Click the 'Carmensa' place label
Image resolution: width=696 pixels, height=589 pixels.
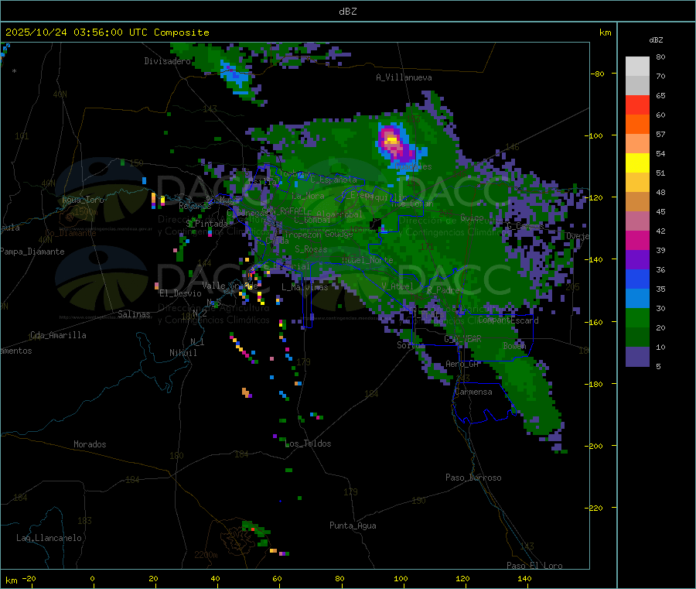[473, 392]
